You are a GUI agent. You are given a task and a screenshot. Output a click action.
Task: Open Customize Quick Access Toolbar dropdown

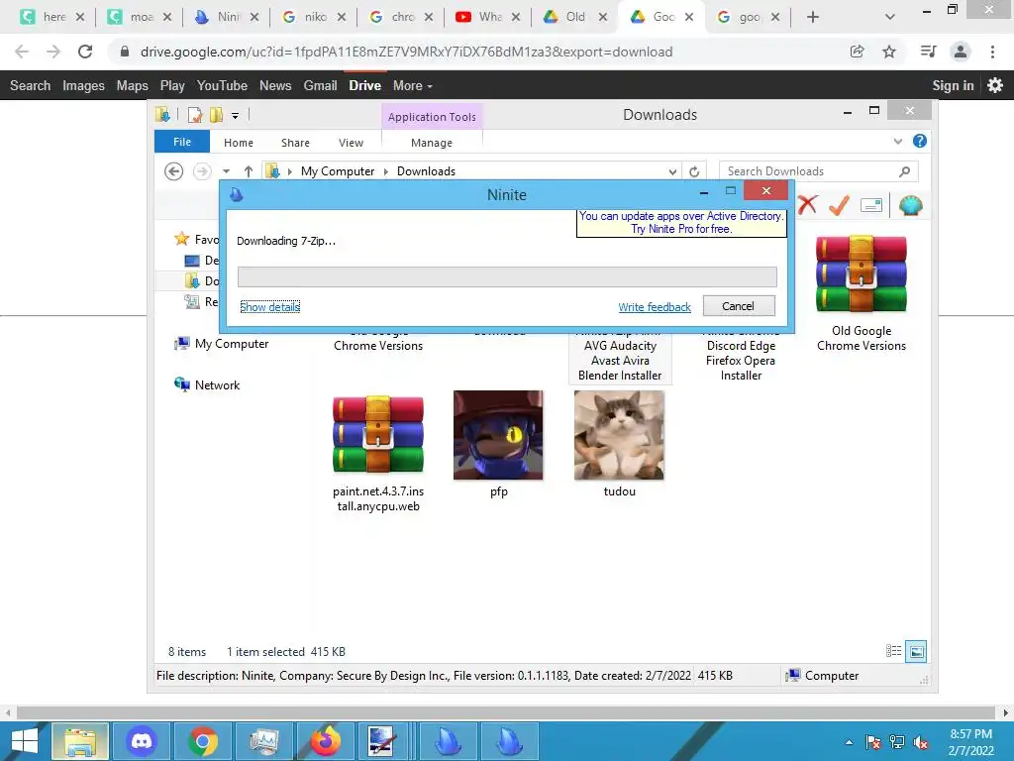(x=236, y=116)
